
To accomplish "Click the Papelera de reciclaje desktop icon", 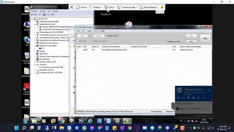I will 27,58.
